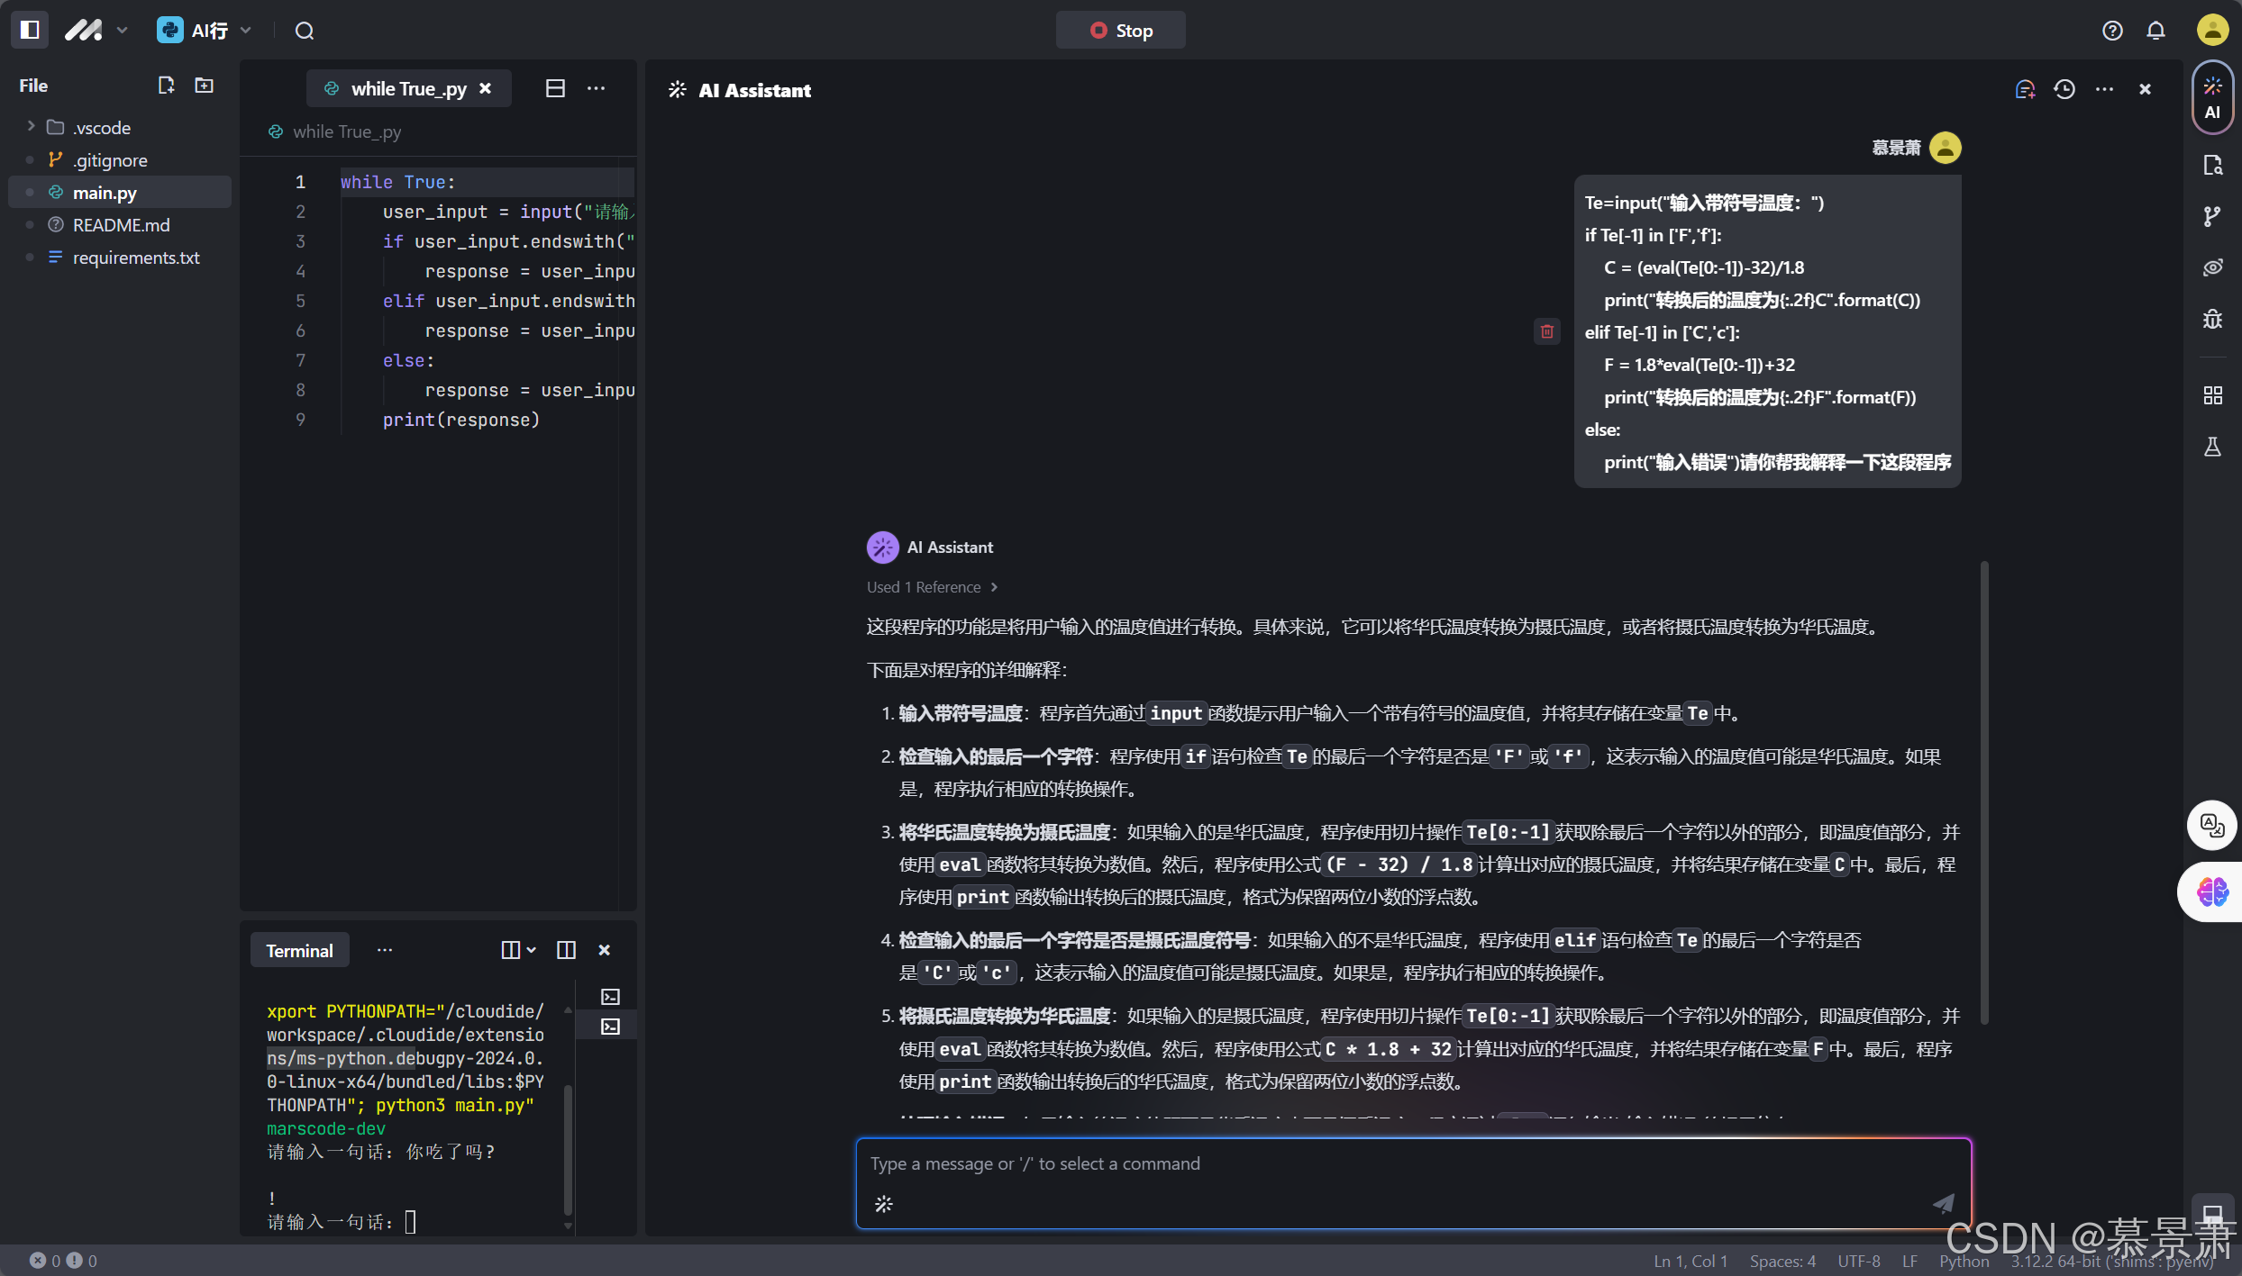Open the notifications bell
The width and height of the screenshot is (2242, 1276).
pyautogui.click(x=2155, y=31)
